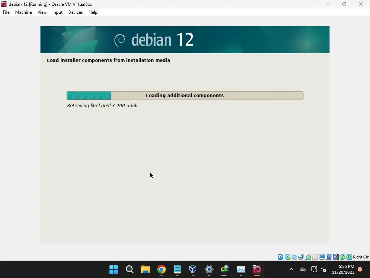Open Windows taskbar Search

point(130,269)
